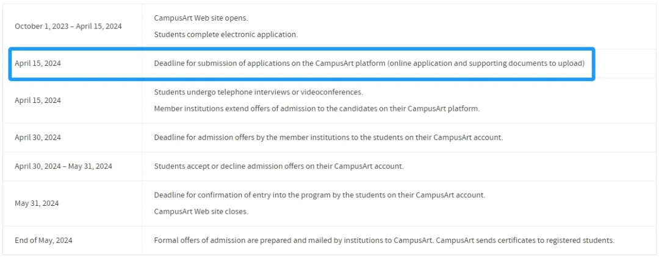Click 'Member institutions extend offers of admission' line
The height and width of the screenshot is (257, 659).
[317, 108]
